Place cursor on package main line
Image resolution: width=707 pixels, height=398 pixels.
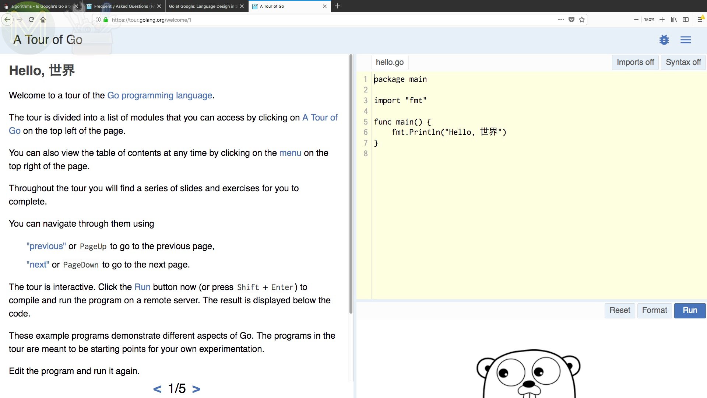pyautogui.click(x=400, y=79)
